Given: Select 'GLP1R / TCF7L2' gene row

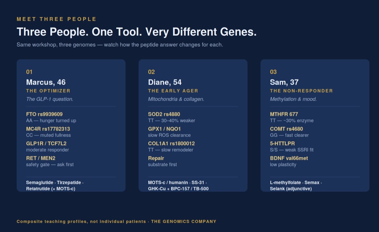Looking at the screenshot, I should [46, 143].
